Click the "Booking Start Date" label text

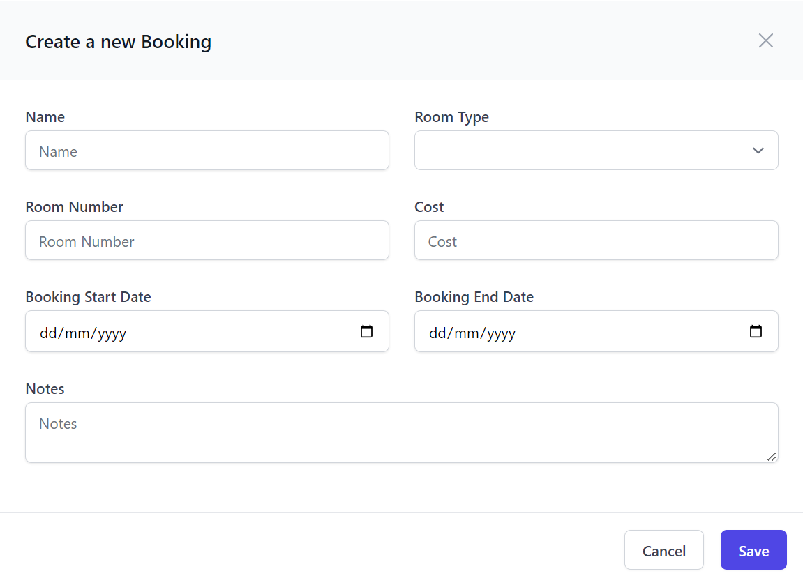coord(88,297)
